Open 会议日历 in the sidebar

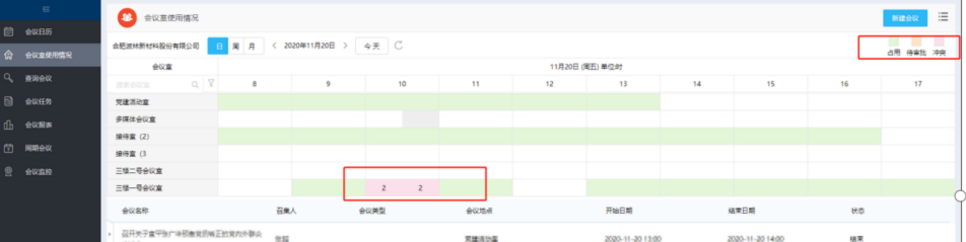pyautogui.click(x=39, y=31)
